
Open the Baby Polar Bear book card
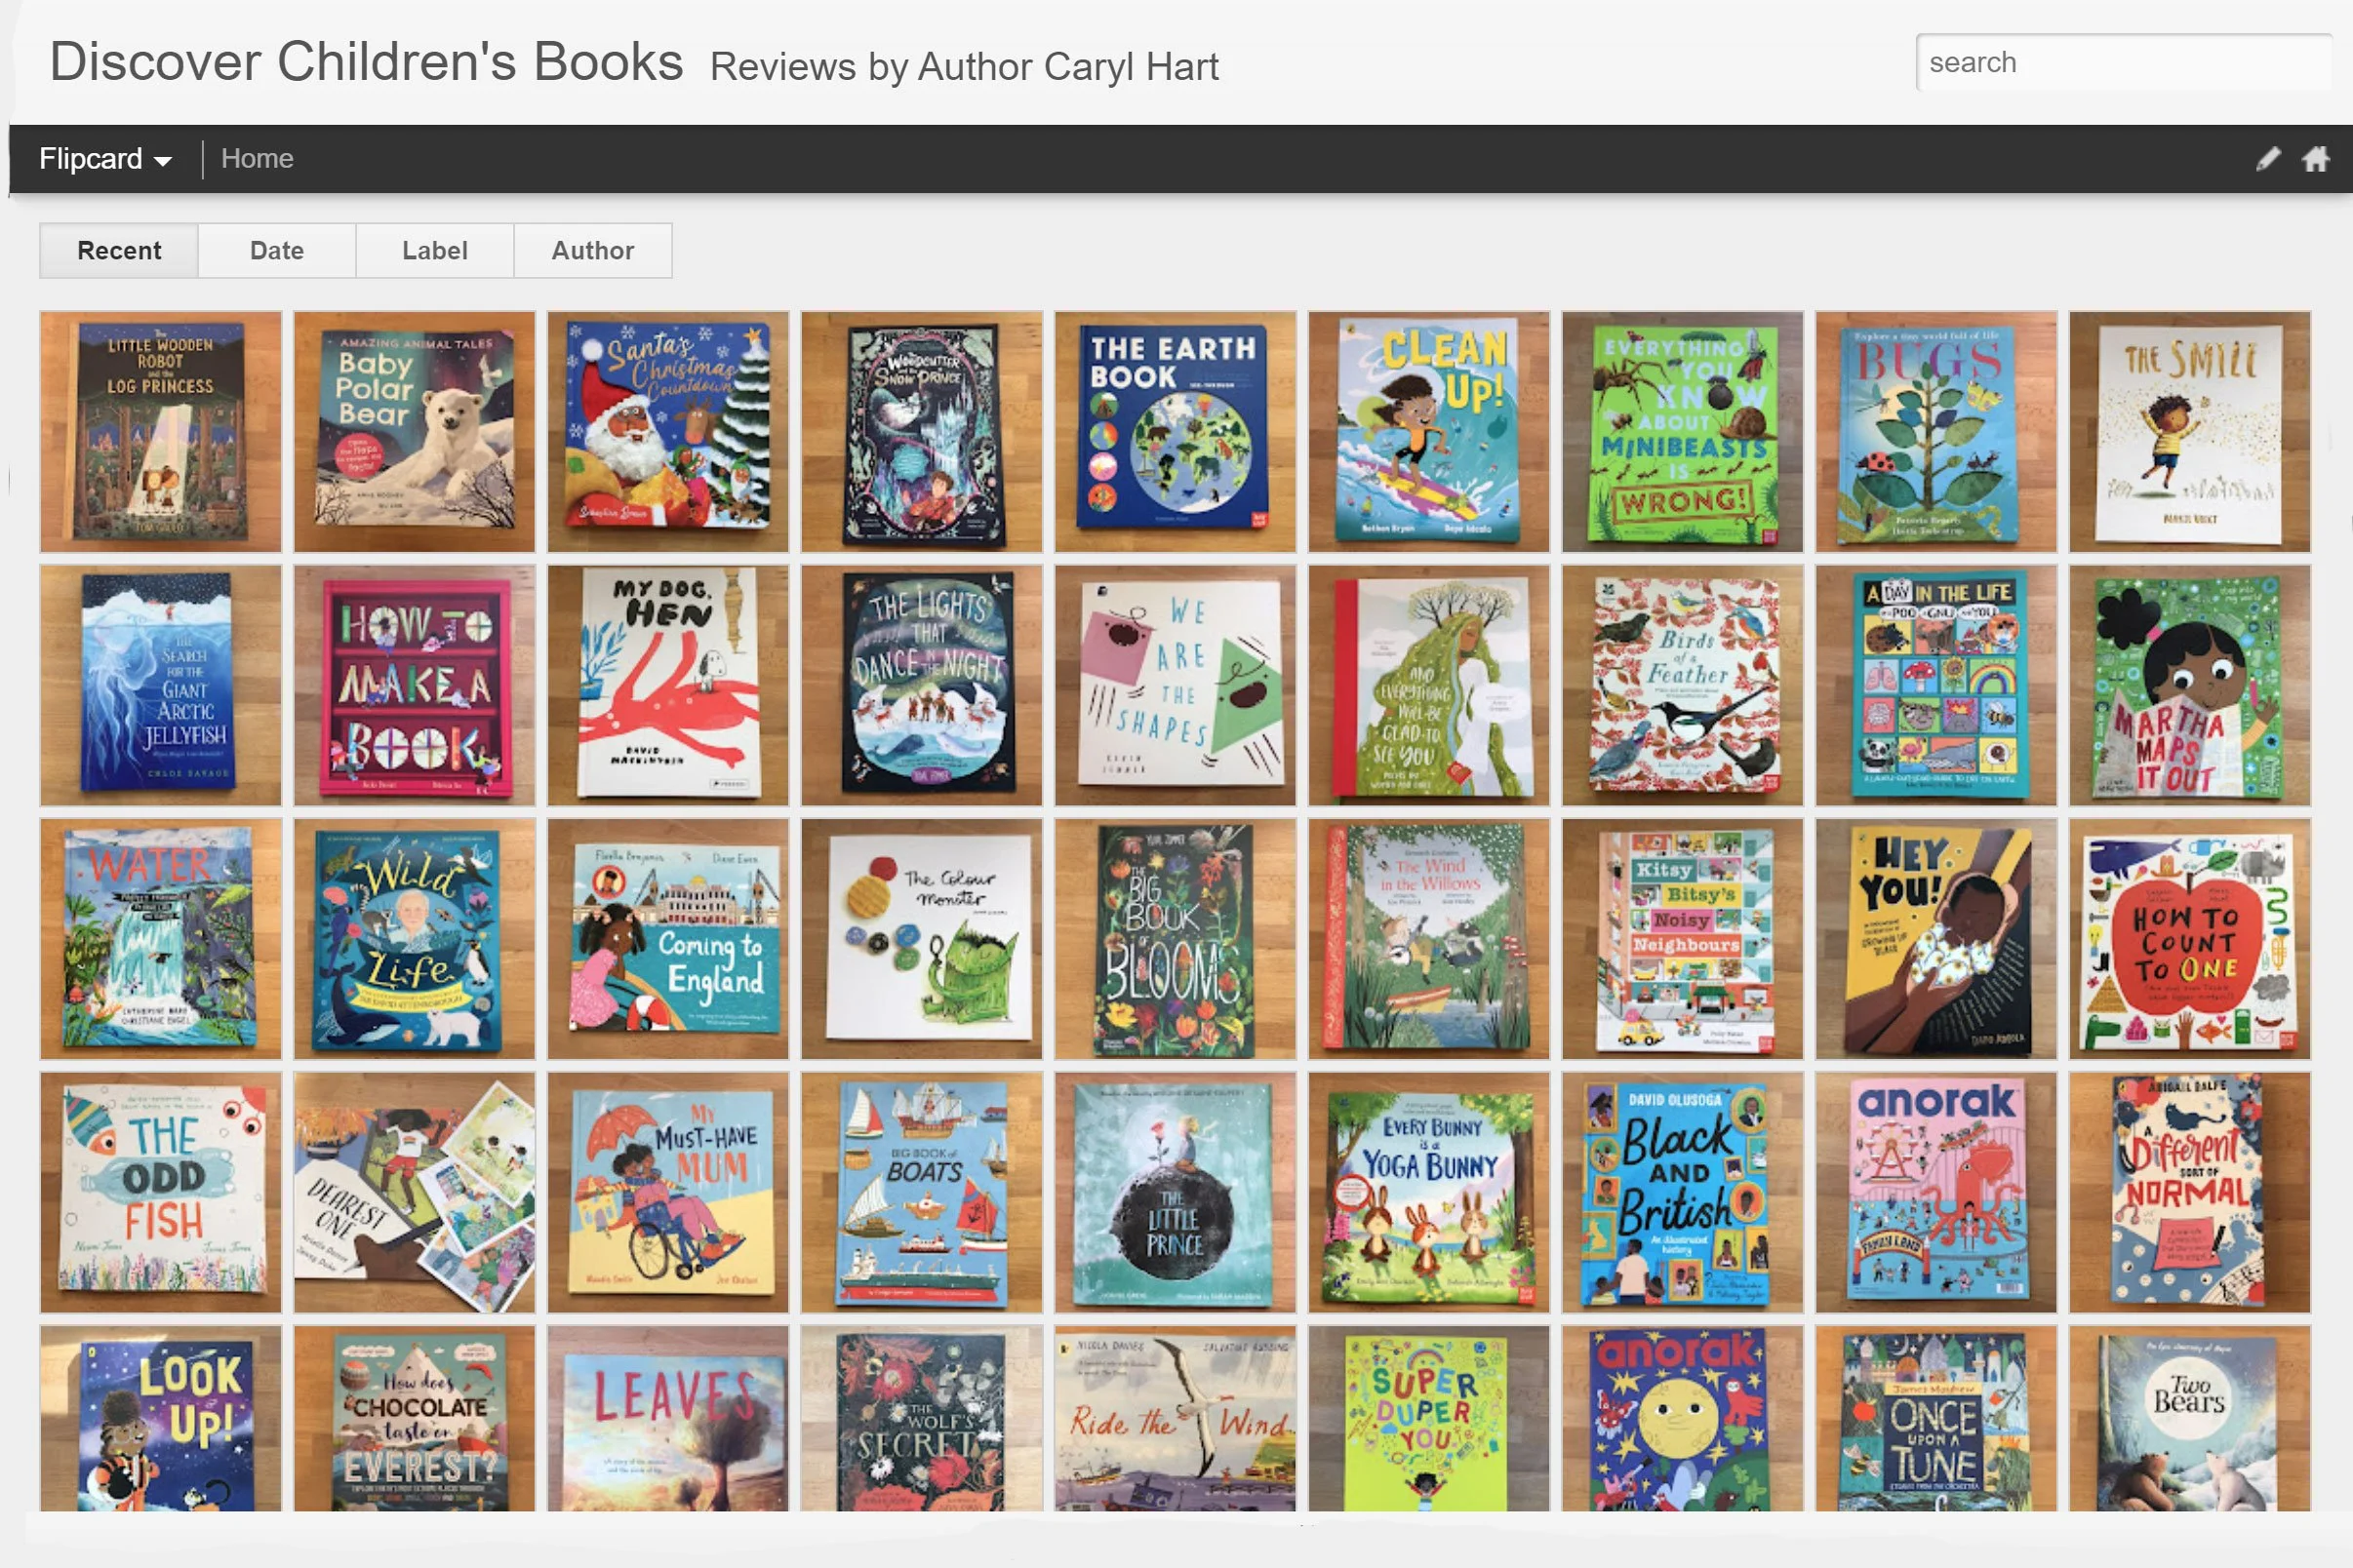pyautogui.click(x=415, y=432)
